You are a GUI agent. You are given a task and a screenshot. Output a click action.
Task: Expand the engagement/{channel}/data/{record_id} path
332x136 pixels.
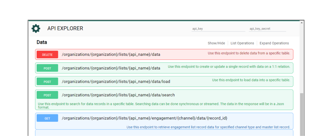(x=145, y=118)
